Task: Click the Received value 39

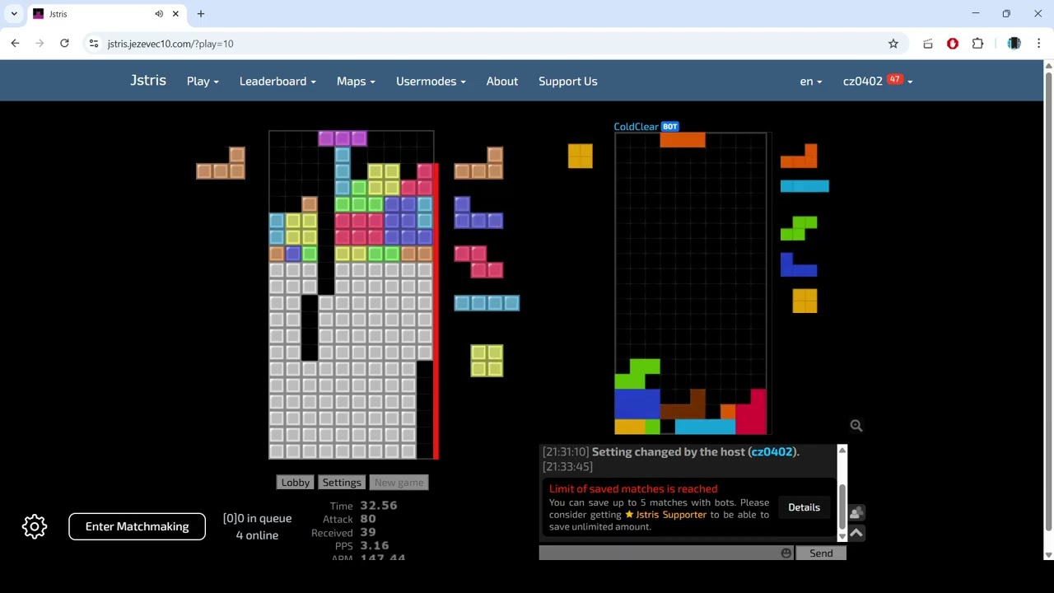Action: [368, 532]
